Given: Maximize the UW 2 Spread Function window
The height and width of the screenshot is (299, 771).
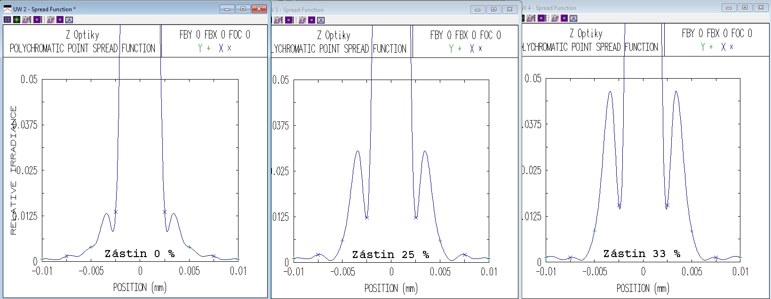Looking at the screenshot, I should point(243,9).
